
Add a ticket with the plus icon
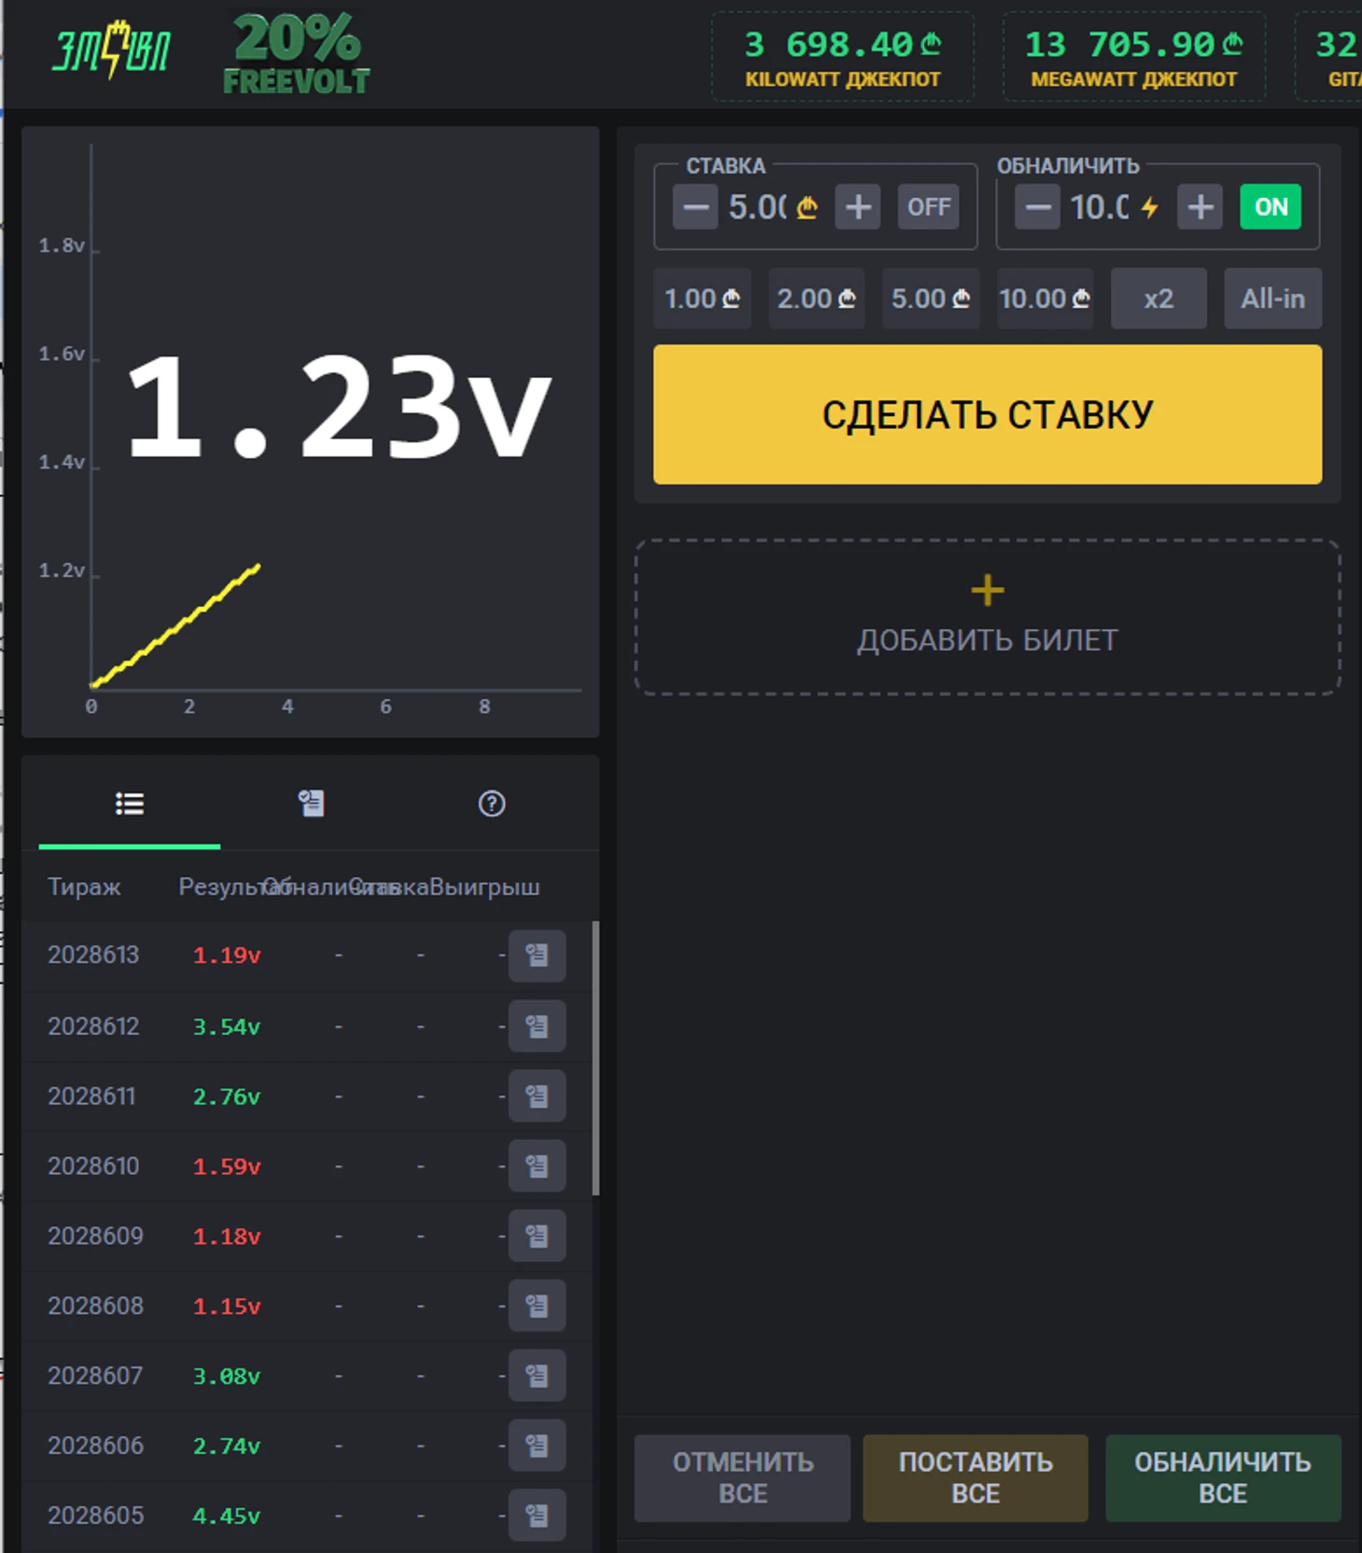(987, 591)
